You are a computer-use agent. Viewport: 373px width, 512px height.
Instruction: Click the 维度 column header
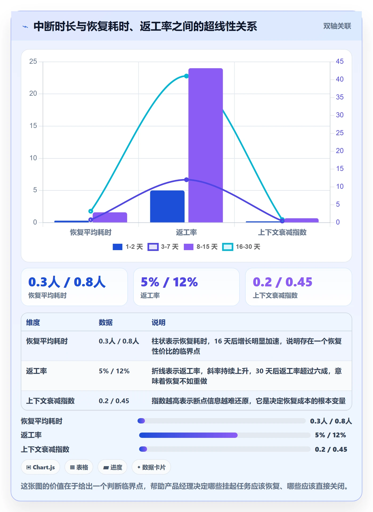(33, 322)
